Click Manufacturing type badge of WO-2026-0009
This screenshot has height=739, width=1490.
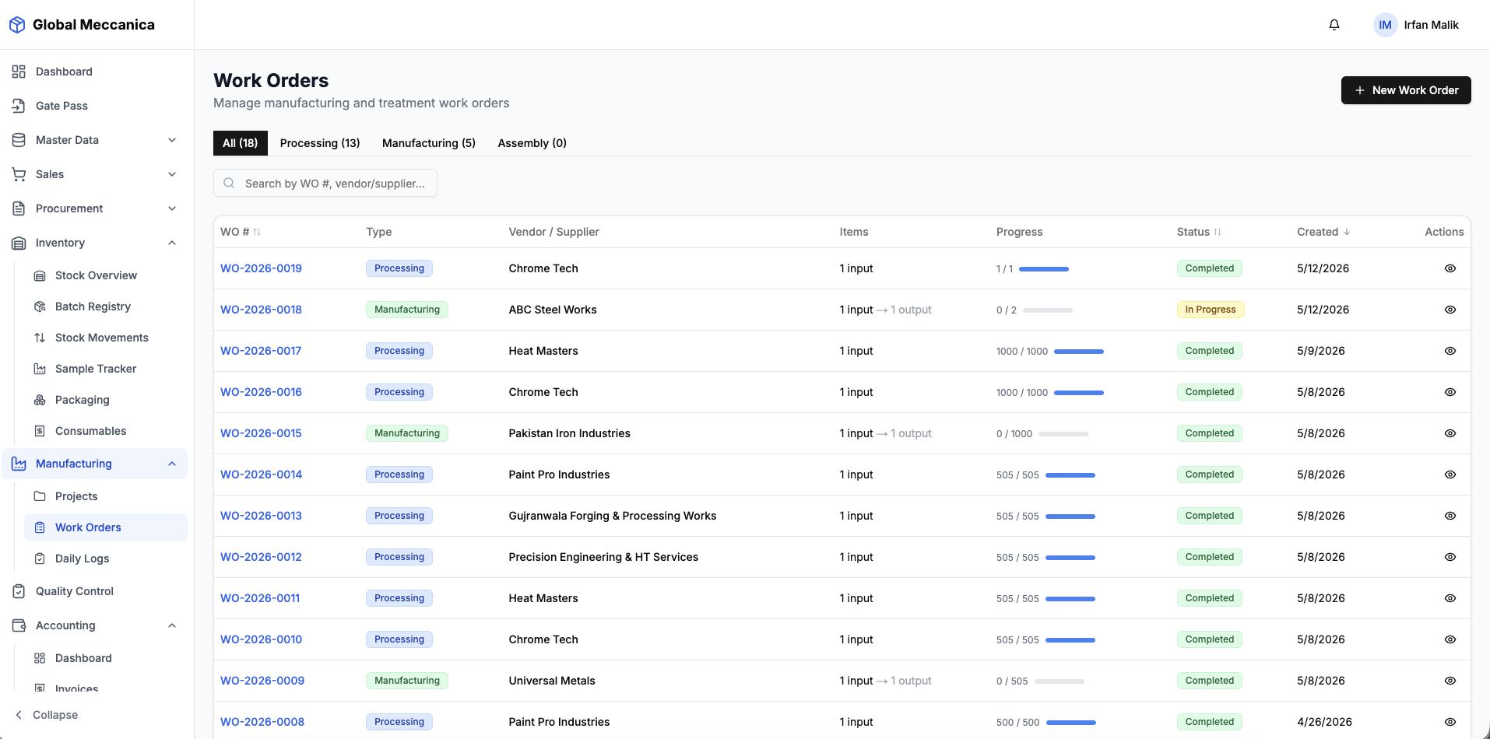407,681
